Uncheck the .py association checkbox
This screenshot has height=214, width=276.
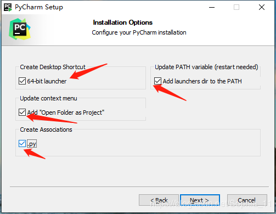(22, 143)
